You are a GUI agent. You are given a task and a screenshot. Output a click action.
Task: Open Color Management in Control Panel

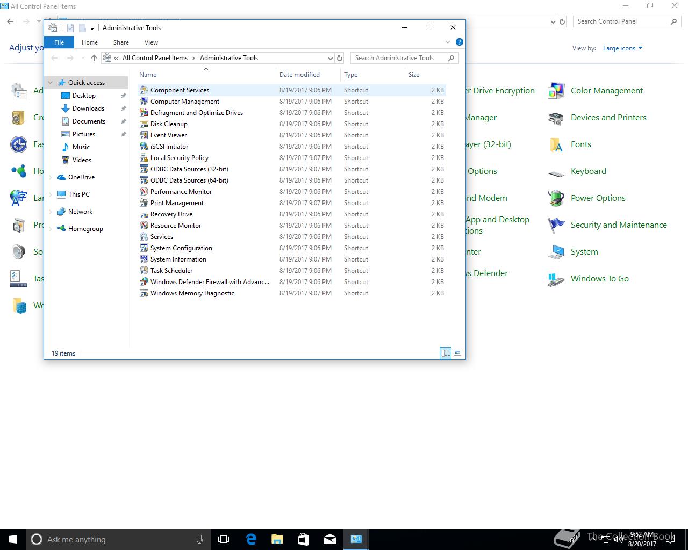point(556,91)
